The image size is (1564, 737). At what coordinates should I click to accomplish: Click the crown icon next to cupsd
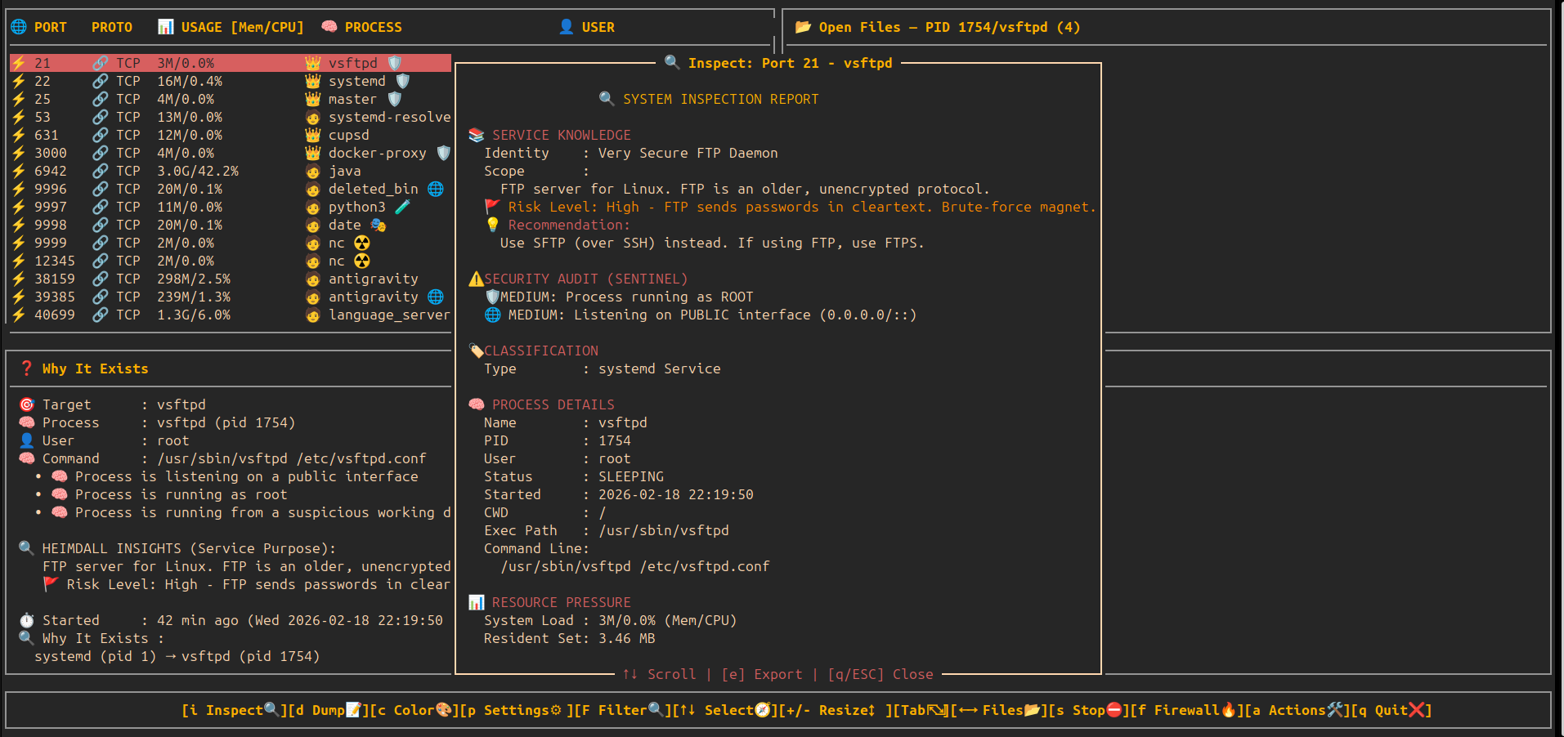(312, 135)
